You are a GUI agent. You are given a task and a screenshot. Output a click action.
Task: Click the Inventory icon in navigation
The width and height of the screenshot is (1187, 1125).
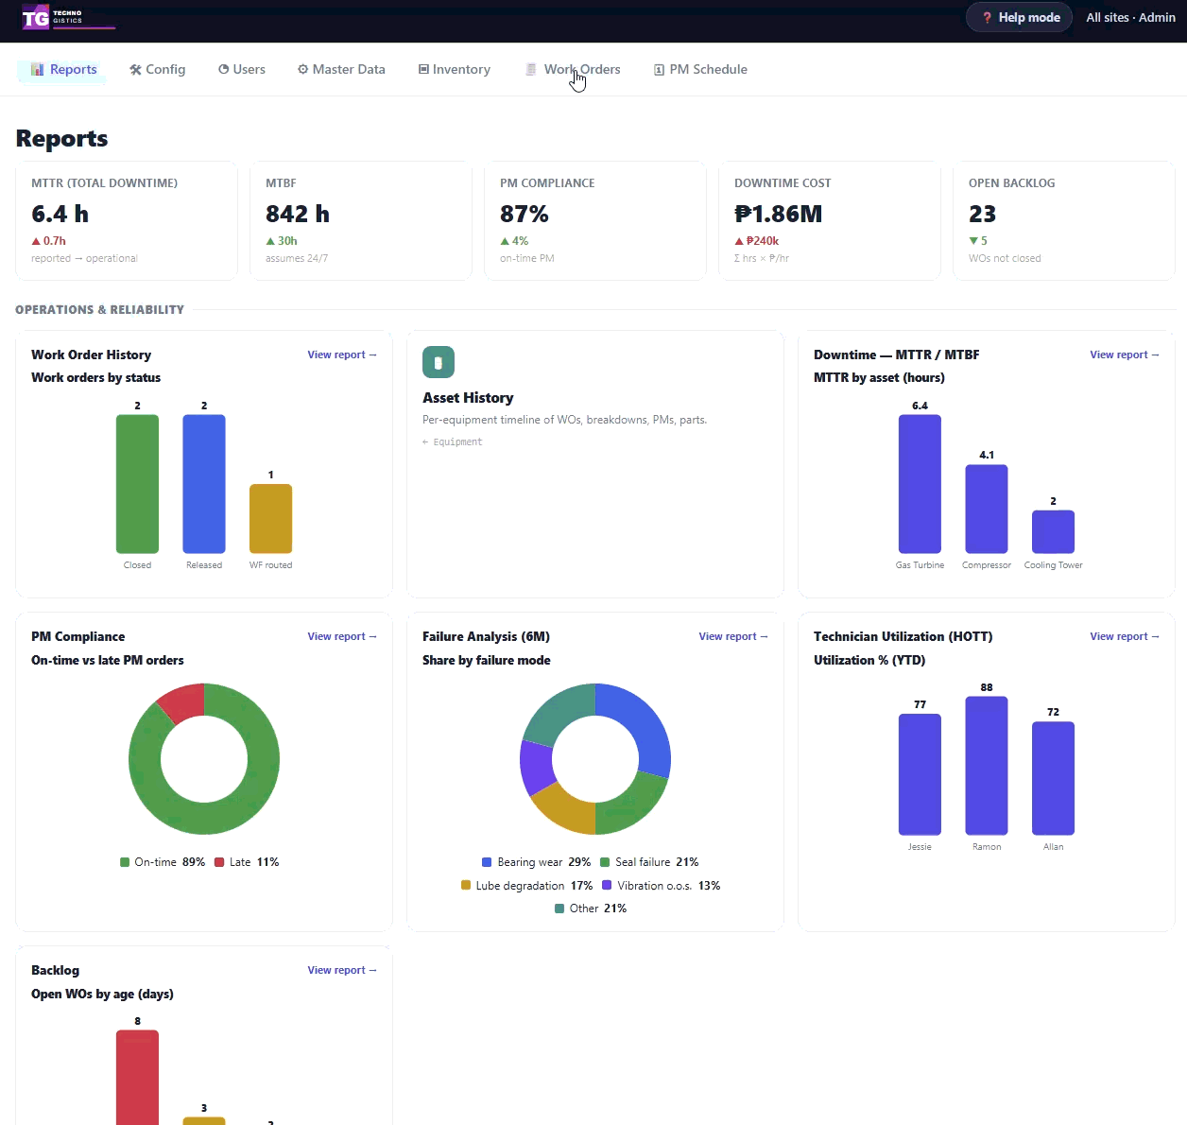[423, 70]
